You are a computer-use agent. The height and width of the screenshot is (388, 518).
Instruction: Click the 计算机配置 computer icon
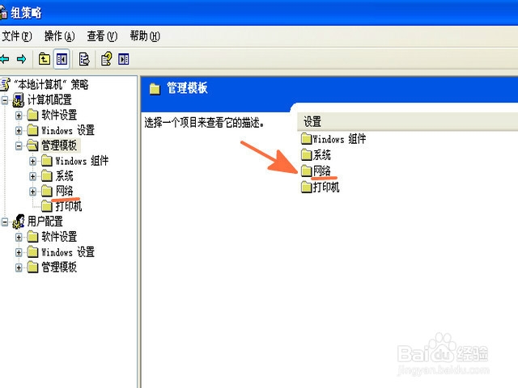click(19, 100)
